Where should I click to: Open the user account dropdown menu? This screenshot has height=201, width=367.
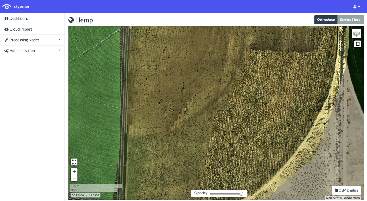(x=357, y=6)
